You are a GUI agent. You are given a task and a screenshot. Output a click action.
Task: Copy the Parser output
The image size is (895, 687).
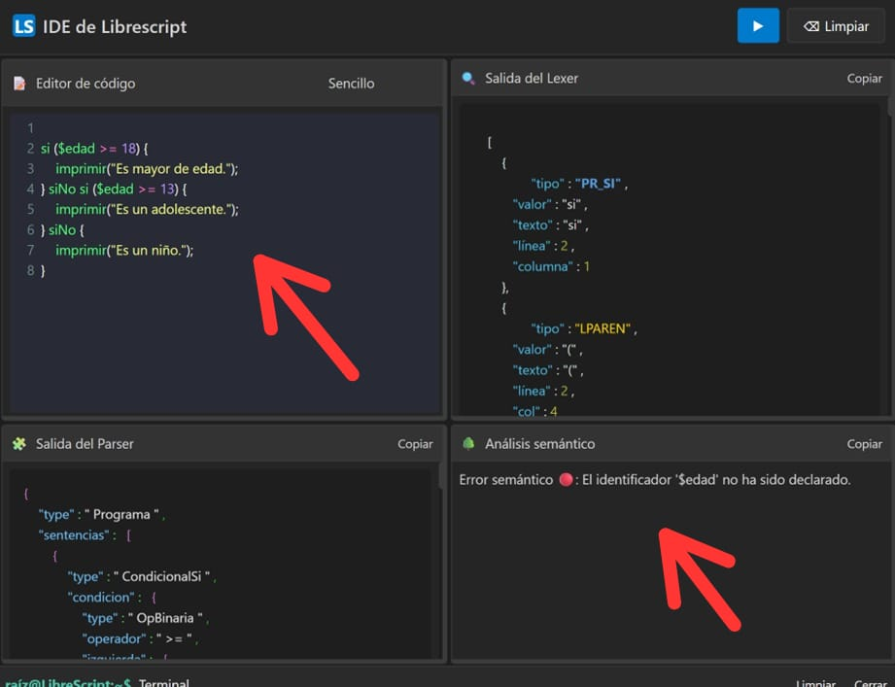415,444
